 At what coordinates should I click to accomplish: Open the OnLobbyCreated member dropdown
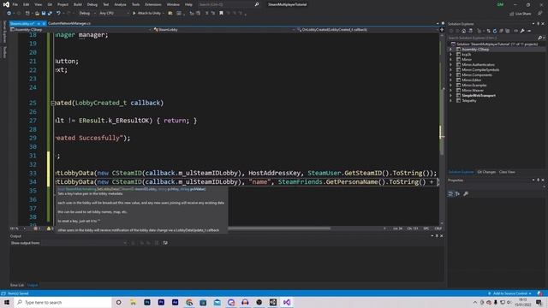(367, 30)
